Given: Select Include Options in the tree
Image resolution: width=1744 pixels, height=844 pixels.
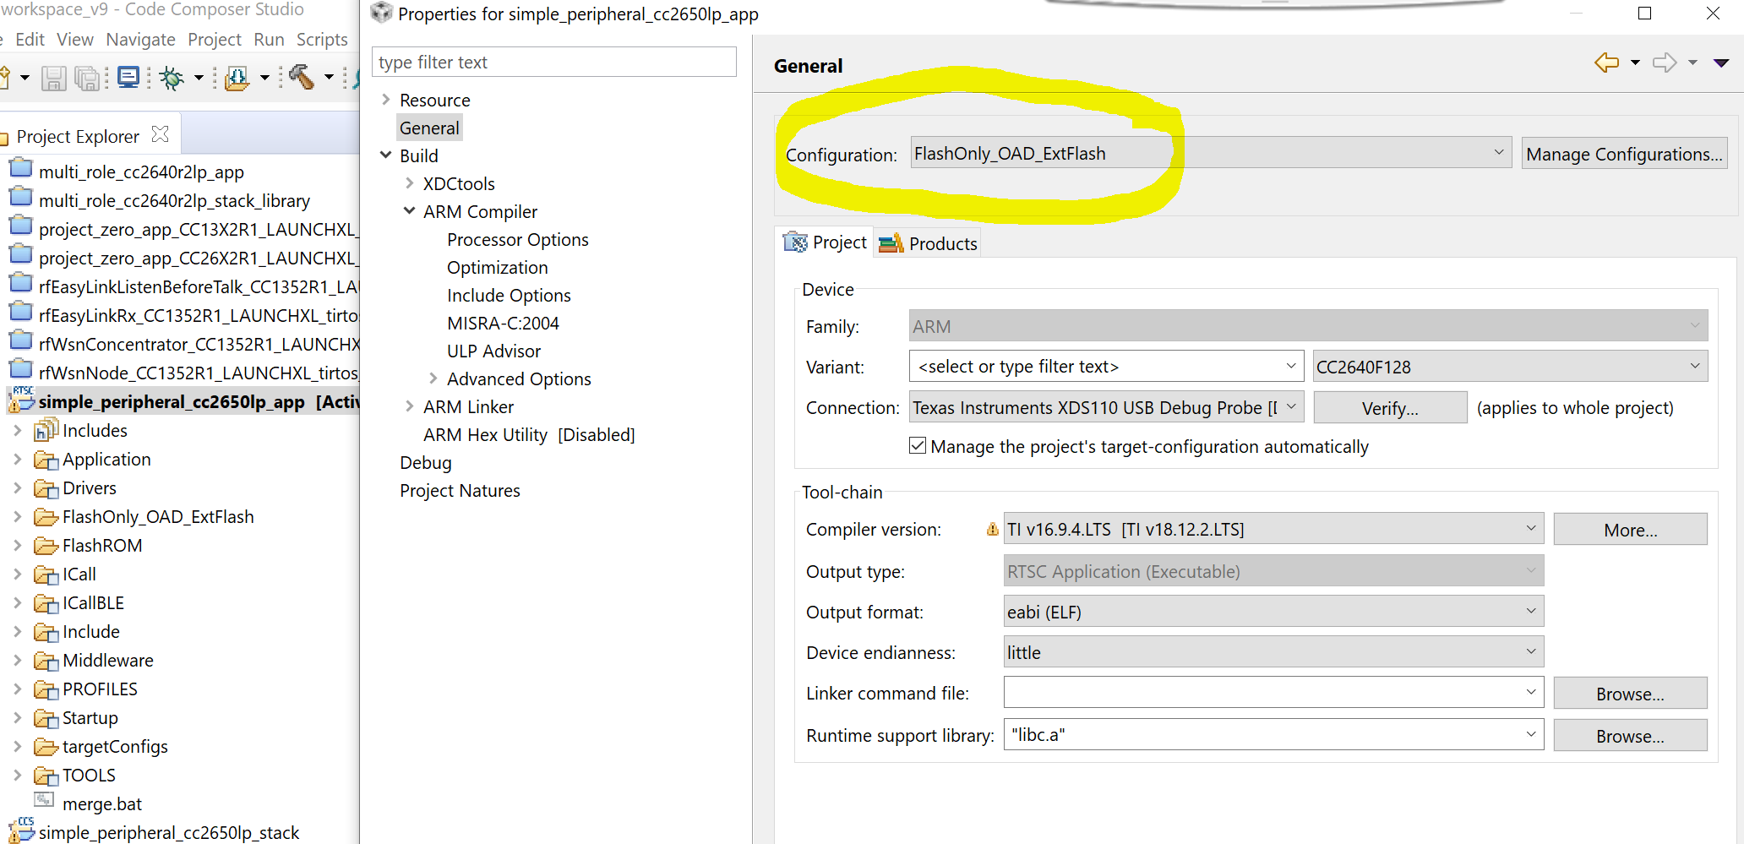Looking at the screenshot, I should click(509, 295).
